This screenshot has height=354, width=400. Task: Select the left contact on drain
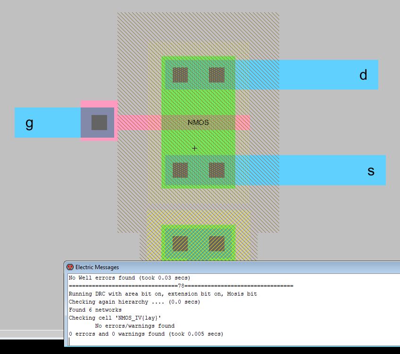[x=180, y=75]
